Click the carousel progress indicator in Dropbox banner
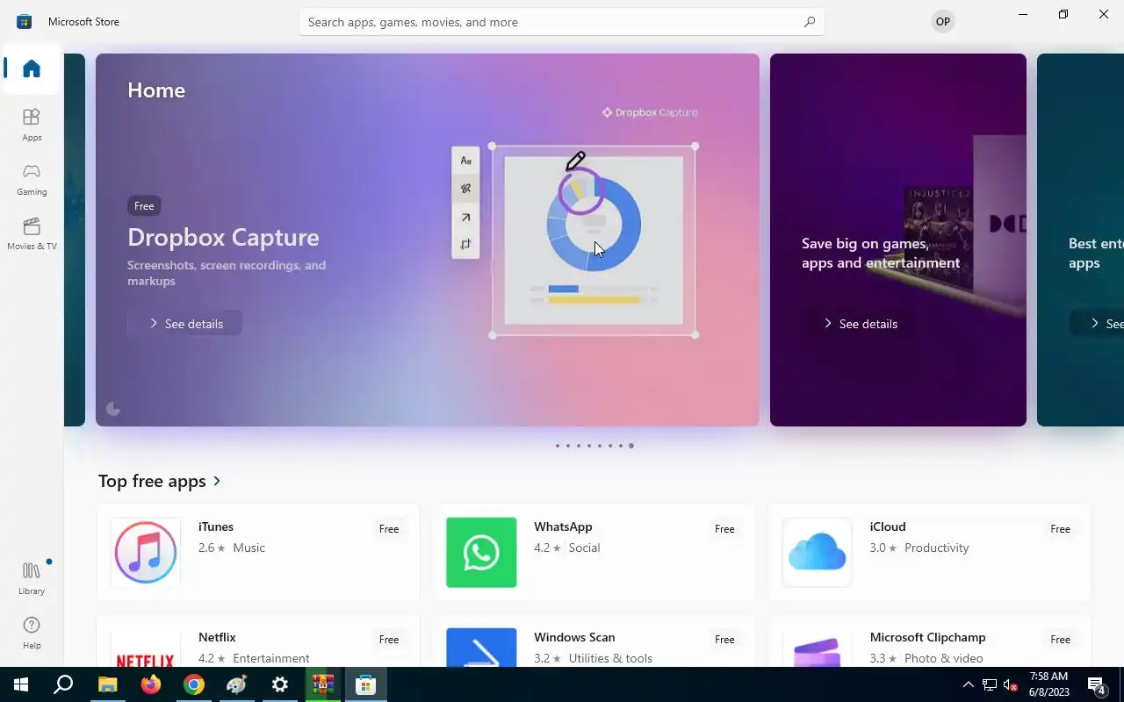The image size is (1124, 702). 113,408
